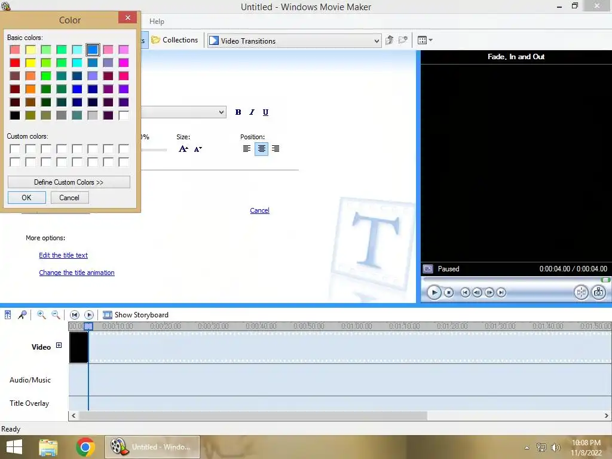Image resolution: width=612 pixels, height=459 pixels.
Task: Select the first custom color slot
Action: (x=15, y=149)
